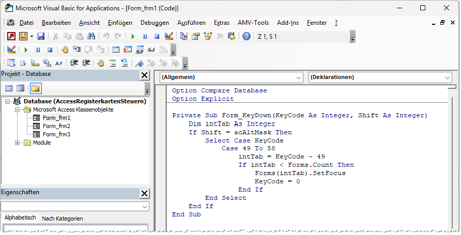Switch to the Nach Kategorien tab

pos(62,218)
